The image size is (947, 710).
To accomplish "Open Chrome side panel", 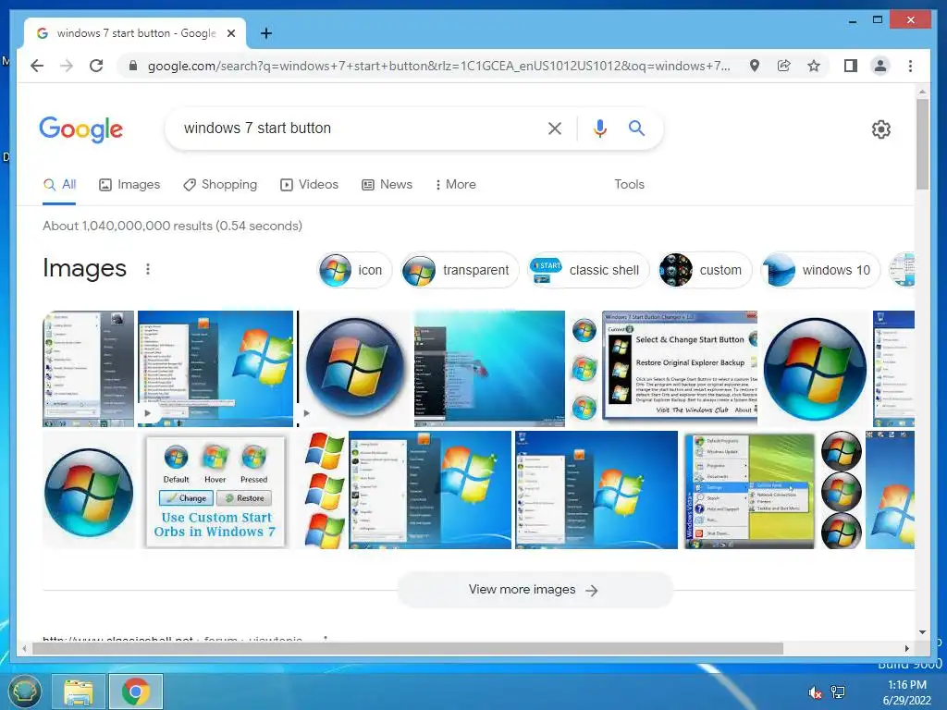I will (x=851, y=66).
